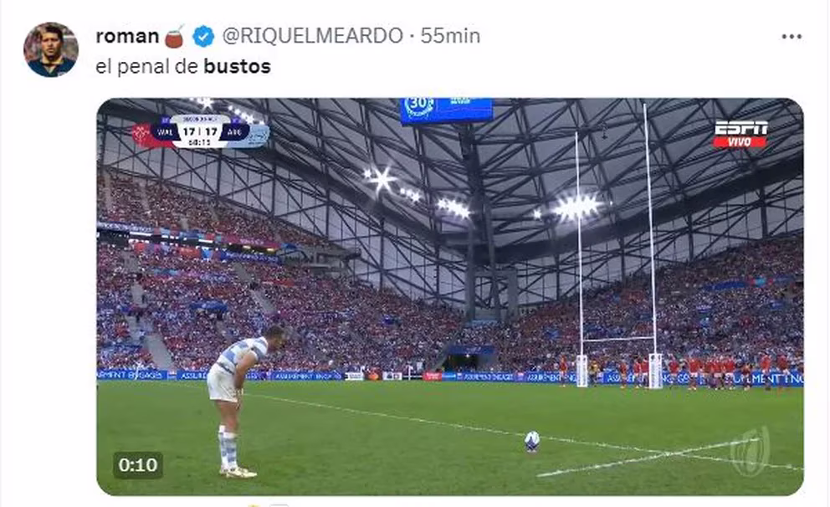
Task: Click the blue verified badge icon
Action: (203, 37)
